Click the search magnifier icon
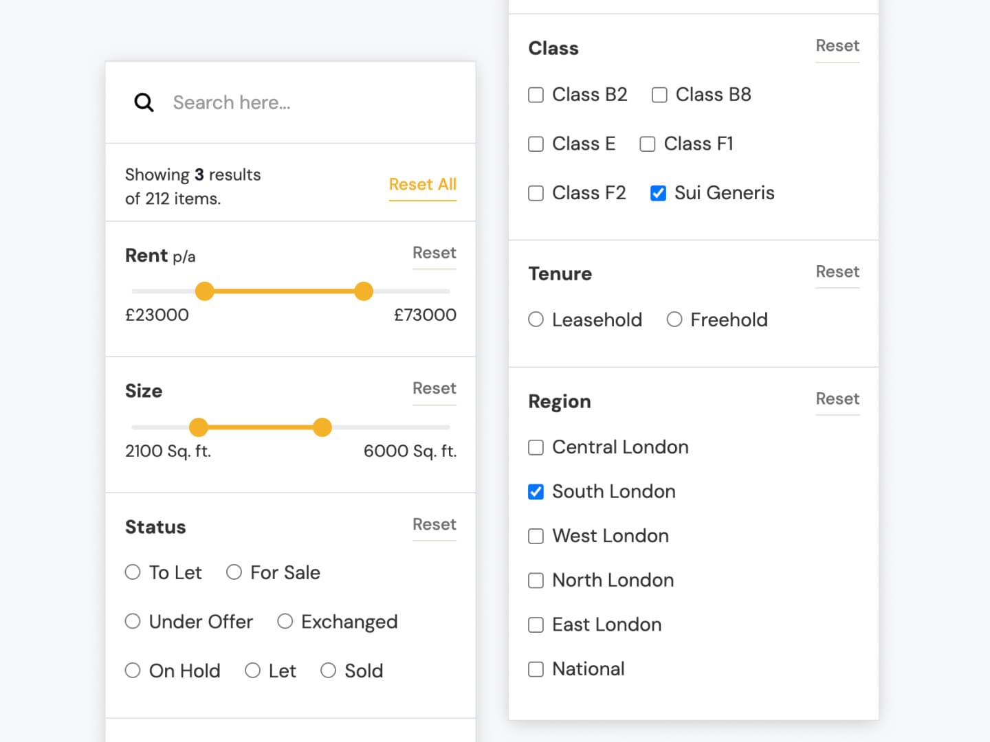990x742 pixels. 144,102
